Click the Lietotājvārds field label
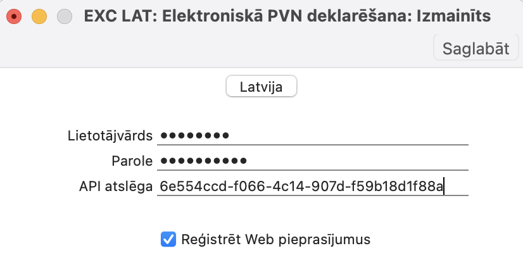Image resolution: width=523 pixels, height=272 pixels. point(110,135)
